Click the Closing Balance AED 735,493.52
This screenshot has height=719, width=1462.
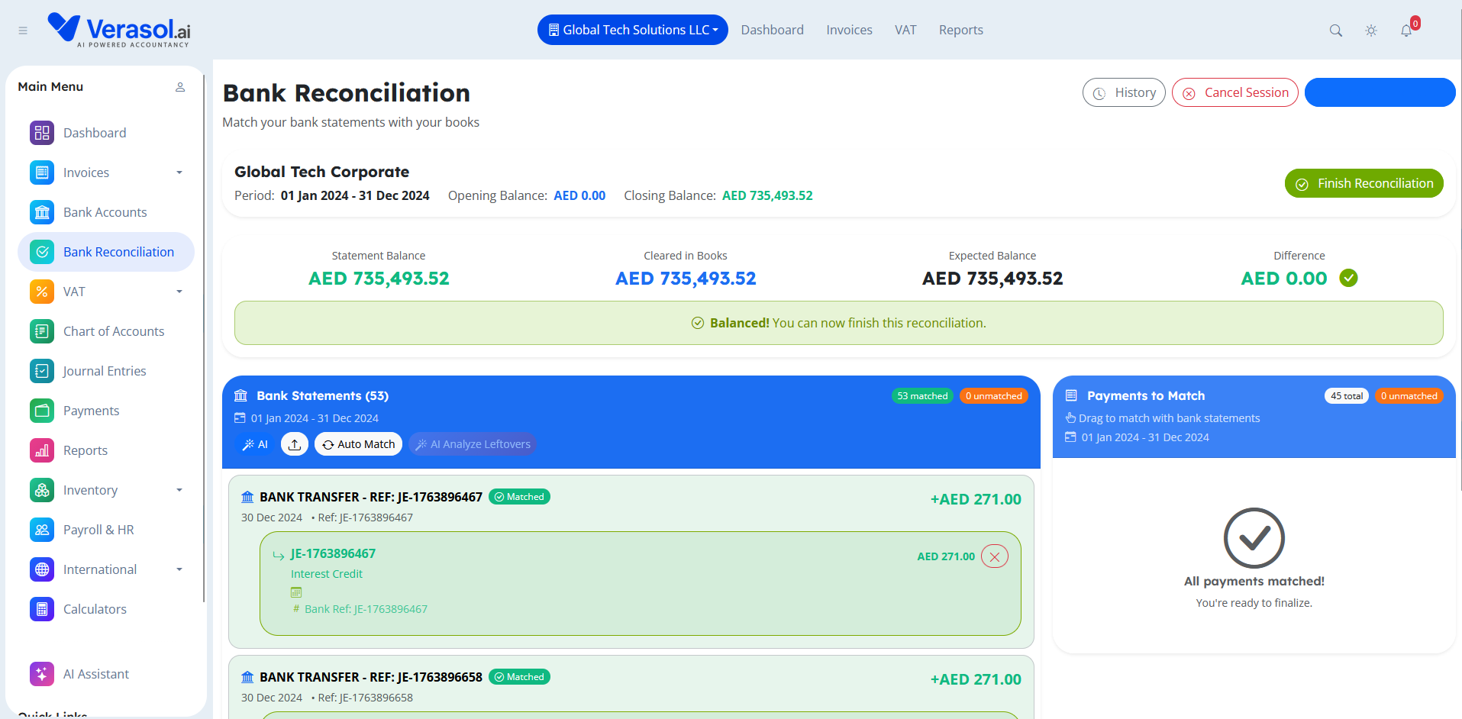767,195
